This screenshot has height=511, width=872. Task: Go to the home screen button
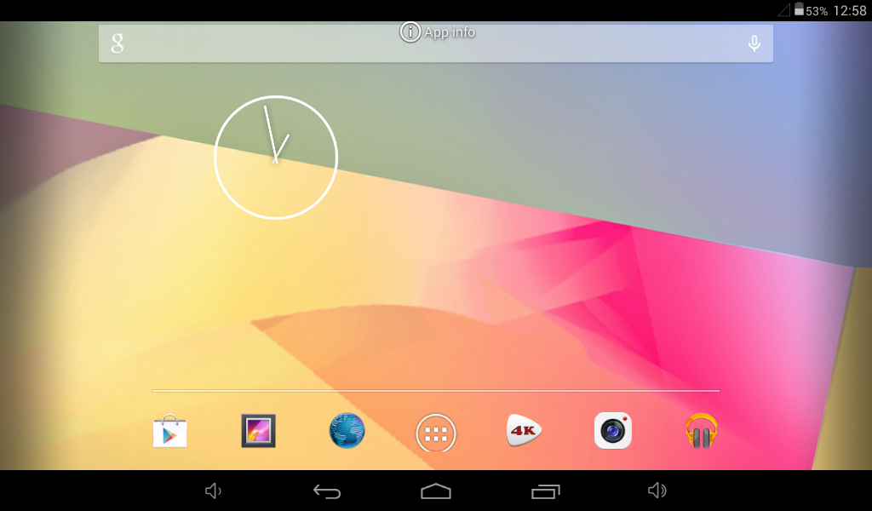click(x=436, y=491)
